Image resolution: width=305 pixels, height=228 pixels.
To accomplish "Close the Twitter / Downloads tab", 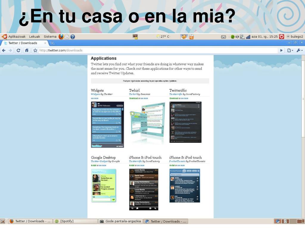I will (45, 43).
